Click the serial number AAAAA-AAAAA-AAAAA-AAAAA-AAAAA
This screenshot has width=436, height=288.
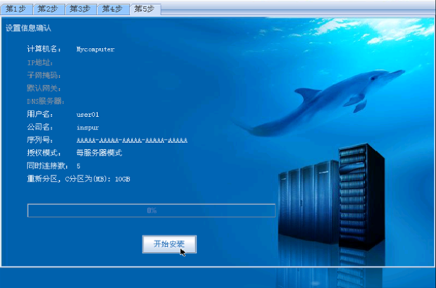132,140
